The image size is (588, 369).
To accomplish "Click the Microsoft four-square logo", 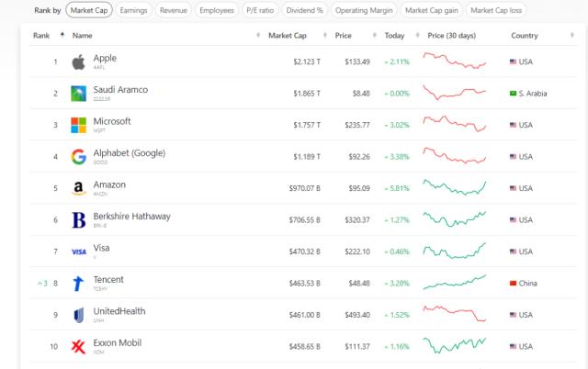I will pyautogui.click(x=78, y=125).
